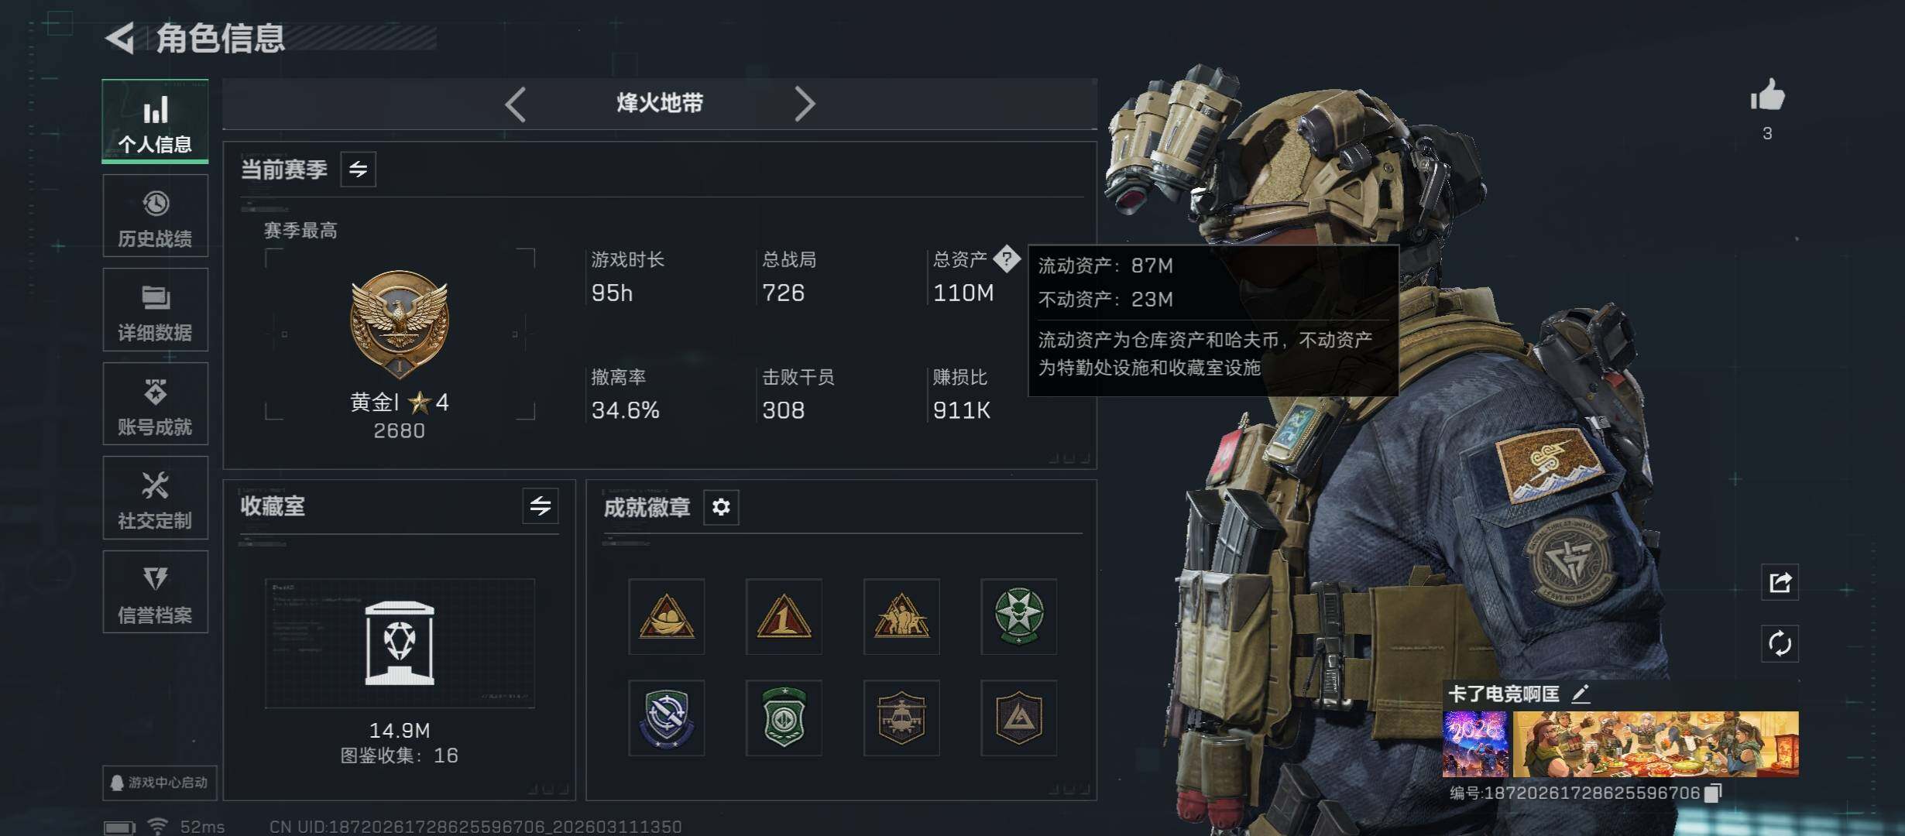The image size is (1905, 836).
Task: Switch to previous mode with the left chevron
Action: (x=516, y=104)
